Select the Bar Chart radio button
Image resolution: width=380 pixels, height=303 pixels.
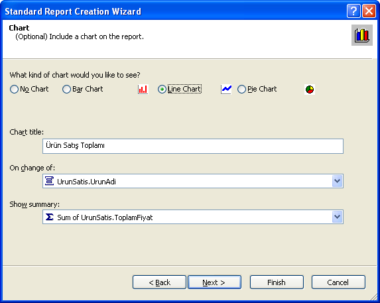66,89
